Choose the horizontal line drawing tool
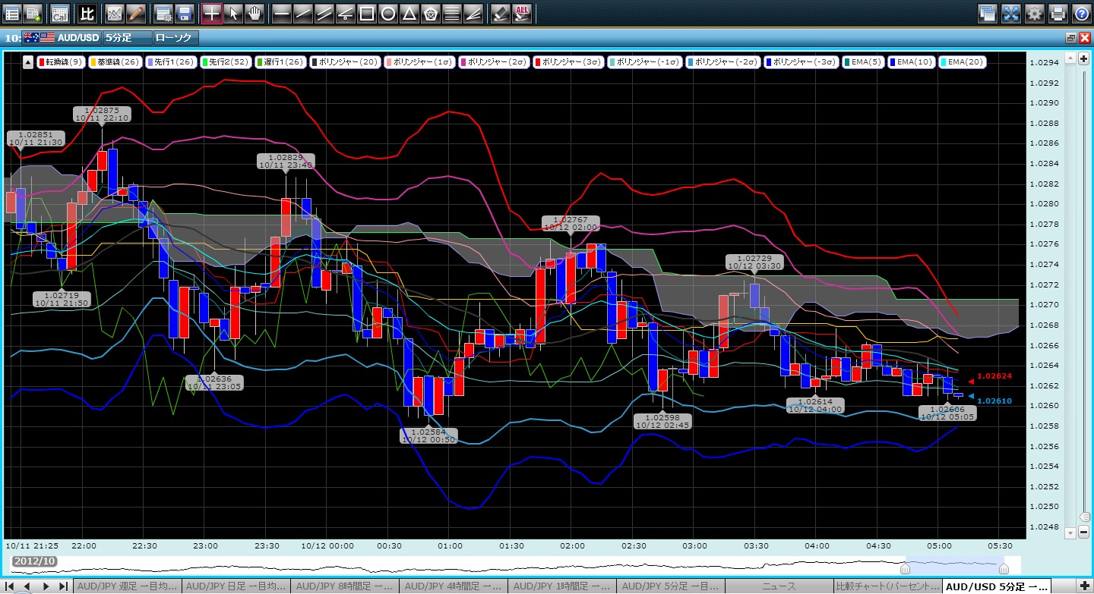The image size is (1094, 594). (x=281, y=13)
